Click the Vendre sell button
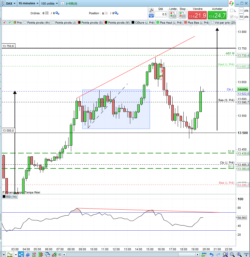The width and height of the screenshot is (250, 257). click(197, 15)
